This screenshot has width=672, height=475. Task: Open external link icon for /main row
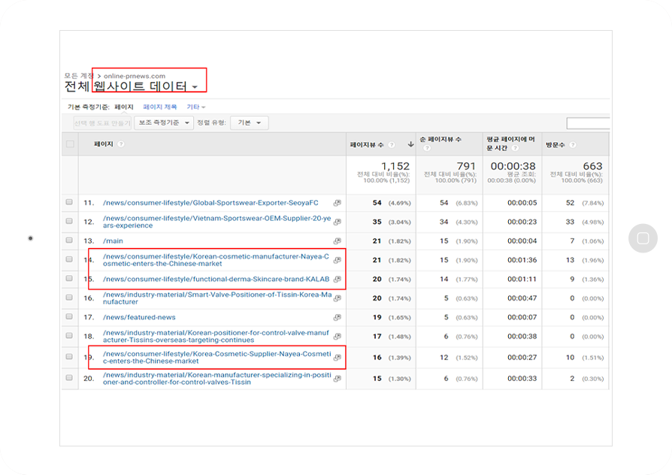[338, 241]
